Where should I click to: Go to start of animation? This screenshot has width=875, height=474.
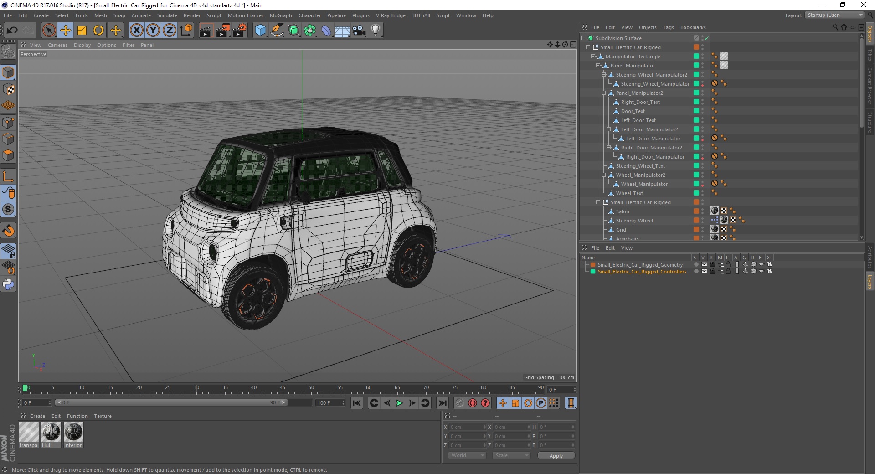[x=357, y=403]
